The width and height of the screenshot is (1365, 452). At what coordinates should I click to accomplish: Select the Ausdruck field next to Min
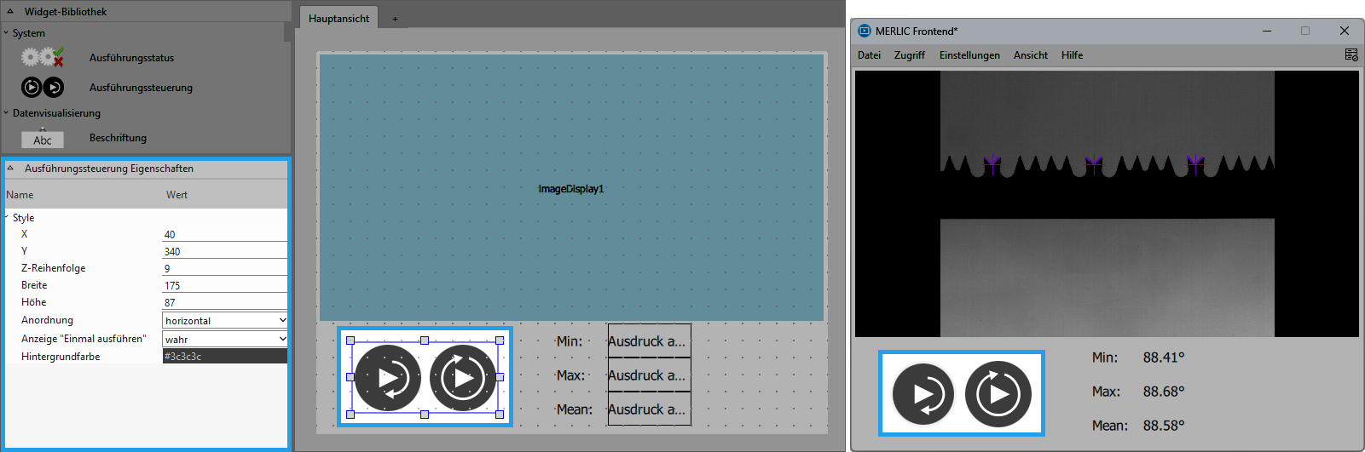coord(648,341)
